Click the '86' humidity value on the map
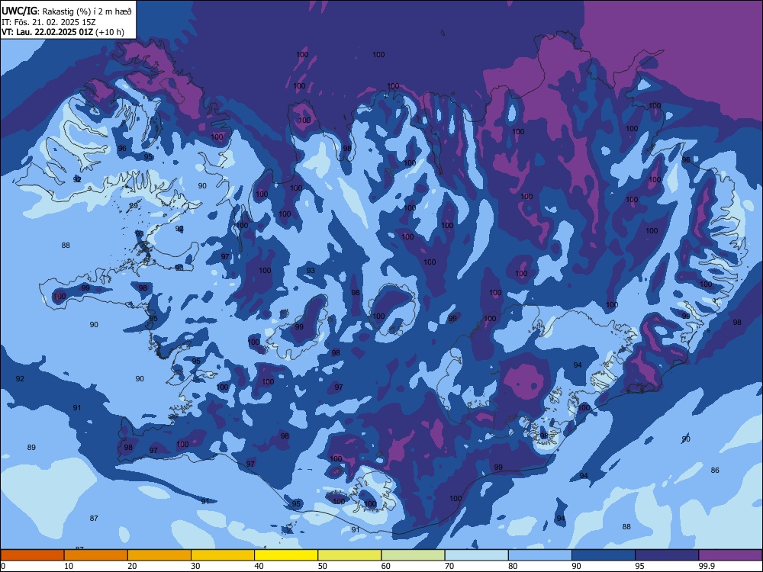This screenshot has width=763, height=572. tap(715, 471)
